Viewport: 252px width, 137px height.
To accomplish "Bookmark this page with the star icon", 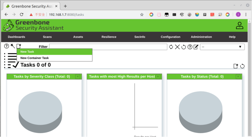I will point(142,14).
